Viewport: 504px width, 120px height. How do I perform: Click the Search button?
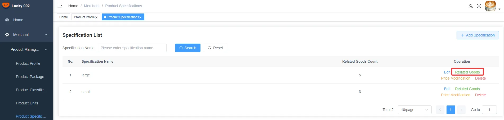pos(188,48)
